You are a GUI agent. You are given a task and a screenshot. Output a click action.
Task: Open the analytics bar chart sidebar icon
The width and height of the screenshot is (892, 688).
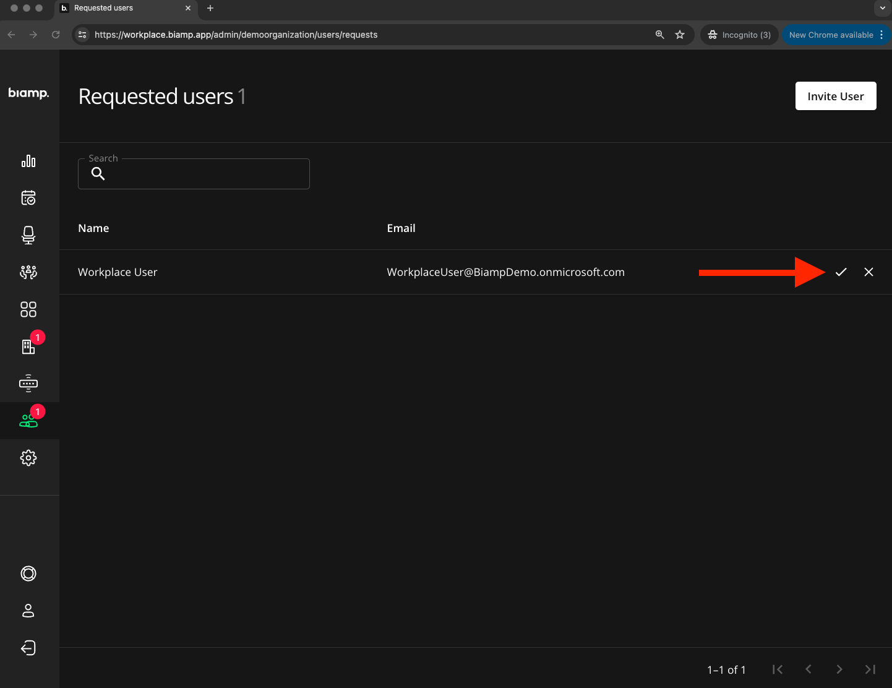28,161
